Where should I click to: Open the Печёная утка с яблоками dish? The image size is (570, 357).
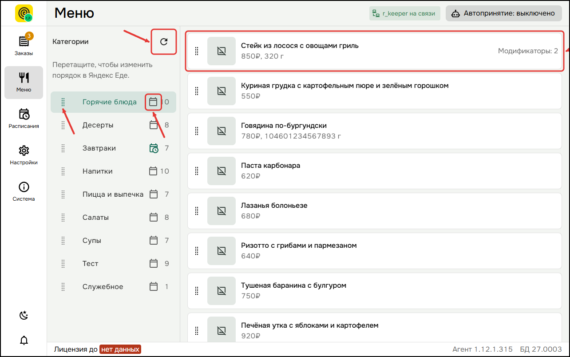pyautogui.click(x=375, y=328)
